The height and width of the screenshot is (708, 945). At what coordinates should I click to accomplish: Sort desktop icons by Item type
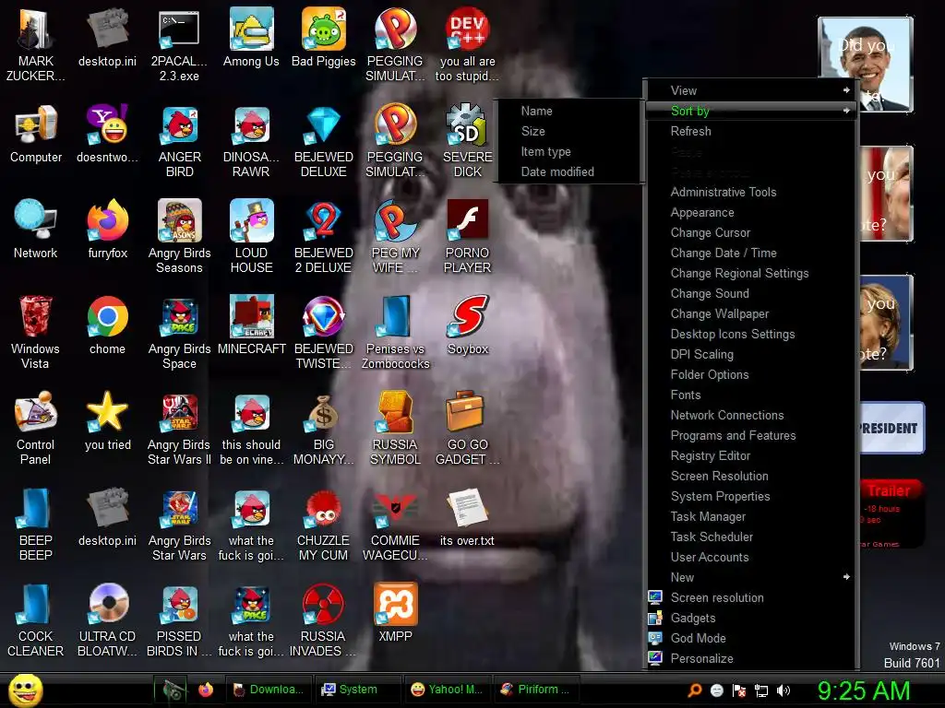(x=568, y=152)
